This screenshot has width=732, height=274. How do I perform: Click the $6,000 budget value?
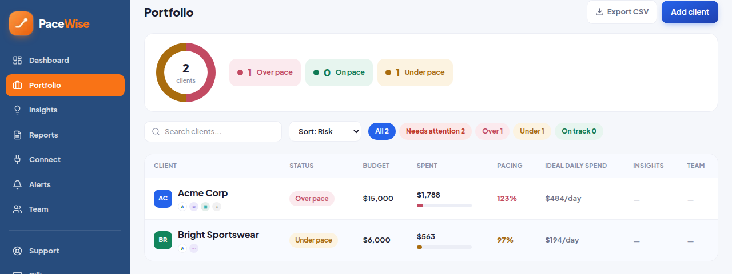coord(376,240)
